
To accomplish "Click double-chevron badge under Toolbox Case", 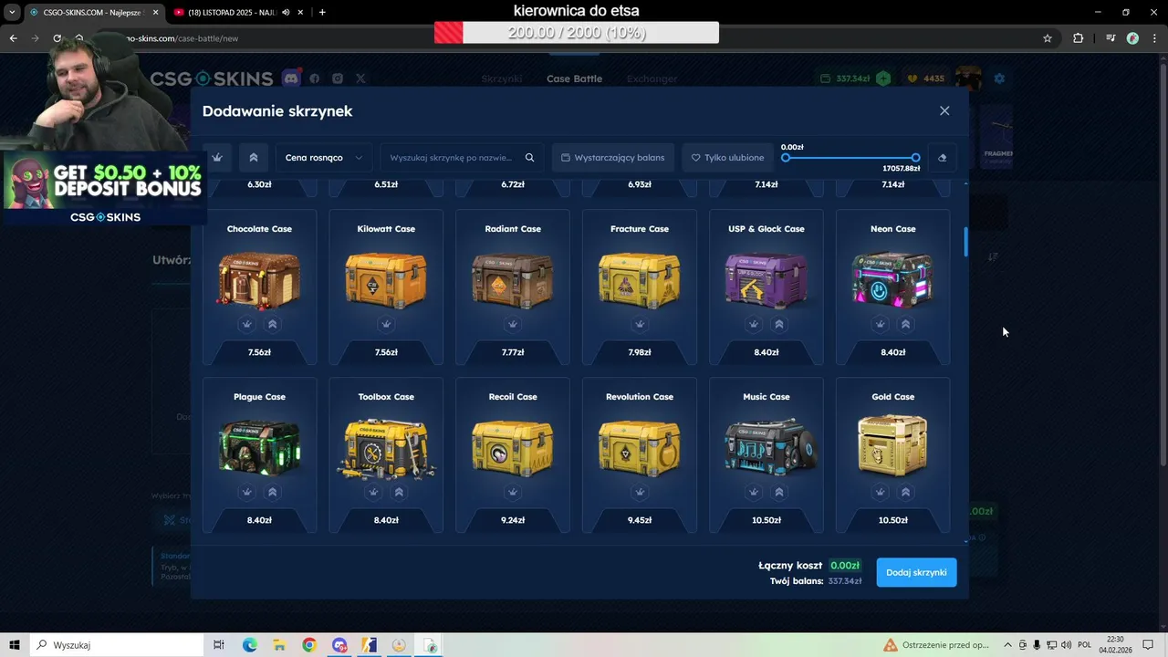I will pyautogui.click(x=399, y=492).
